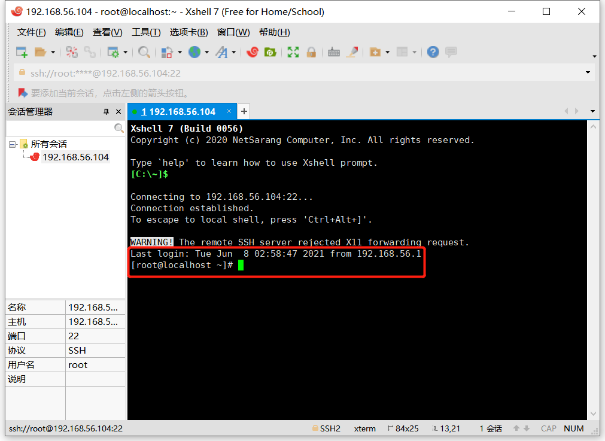Click the 名称 property label
605x441 pixels.
click(x=17, y=308)
